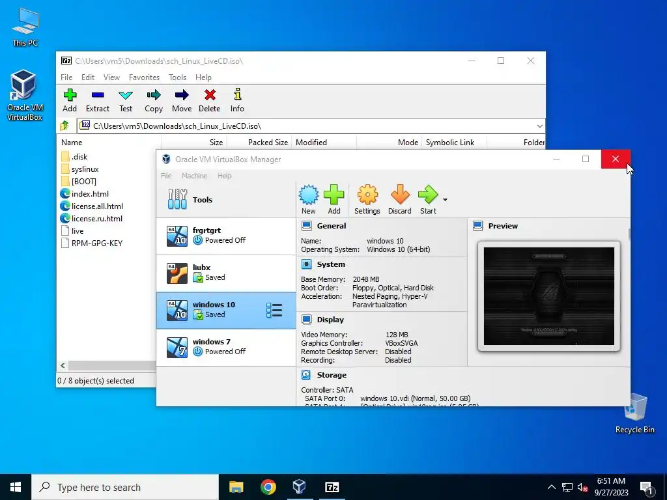Screen dimensions: 667x500
Task: Open This PC desktop icon
Action: point(25,27)
